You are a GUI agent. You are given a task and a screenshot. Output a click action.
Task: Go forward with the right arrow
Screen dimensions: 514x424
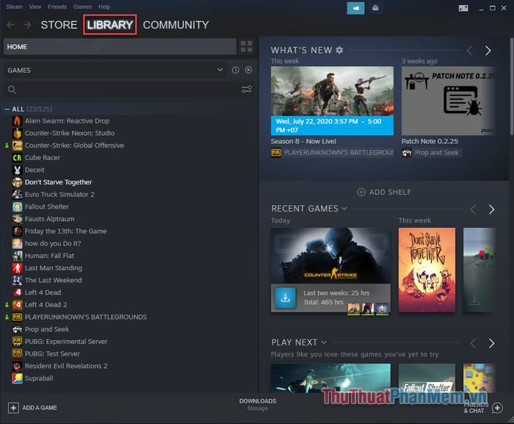pyautogui.click(x=27, y=25)
